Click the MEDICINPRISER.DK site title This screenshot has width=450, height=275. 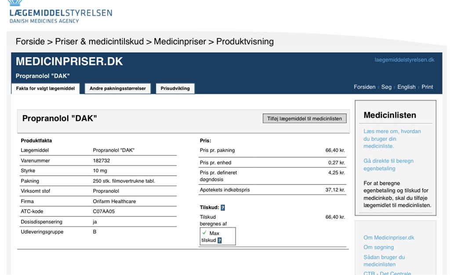point(69,62)
